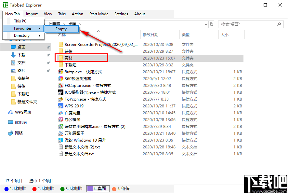
Task: Expand the Directory submenu
Action: 23,35
